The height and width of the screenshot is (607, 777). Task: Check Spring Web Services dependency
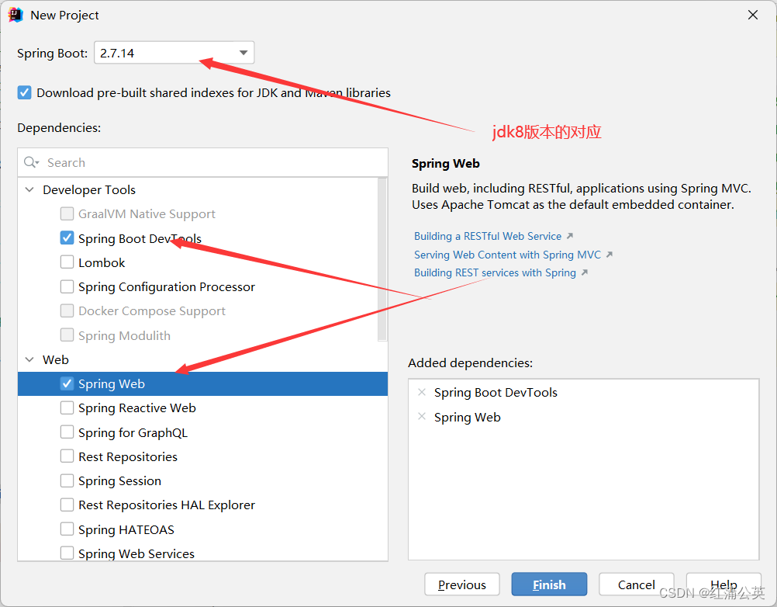67,553
